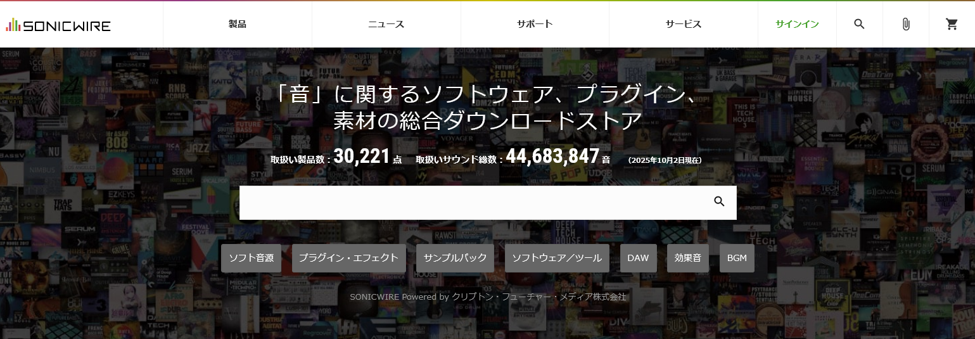Open the ニュース menu

(x=386, y=24)
